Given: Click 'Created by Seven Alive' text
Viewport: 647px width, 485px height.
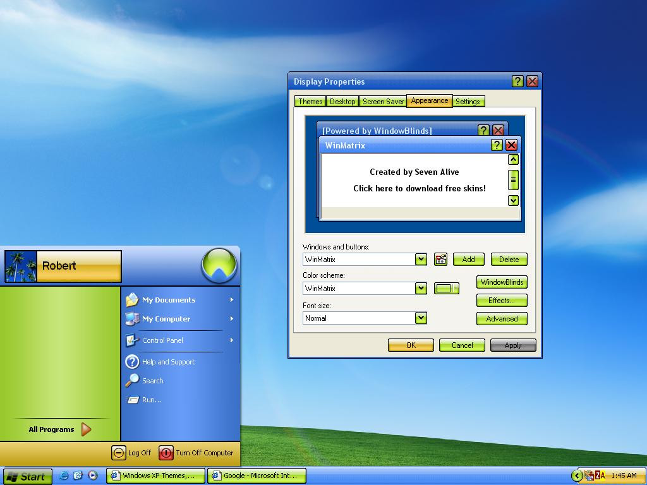Looking at the screenshot, I should coord(414,172).
